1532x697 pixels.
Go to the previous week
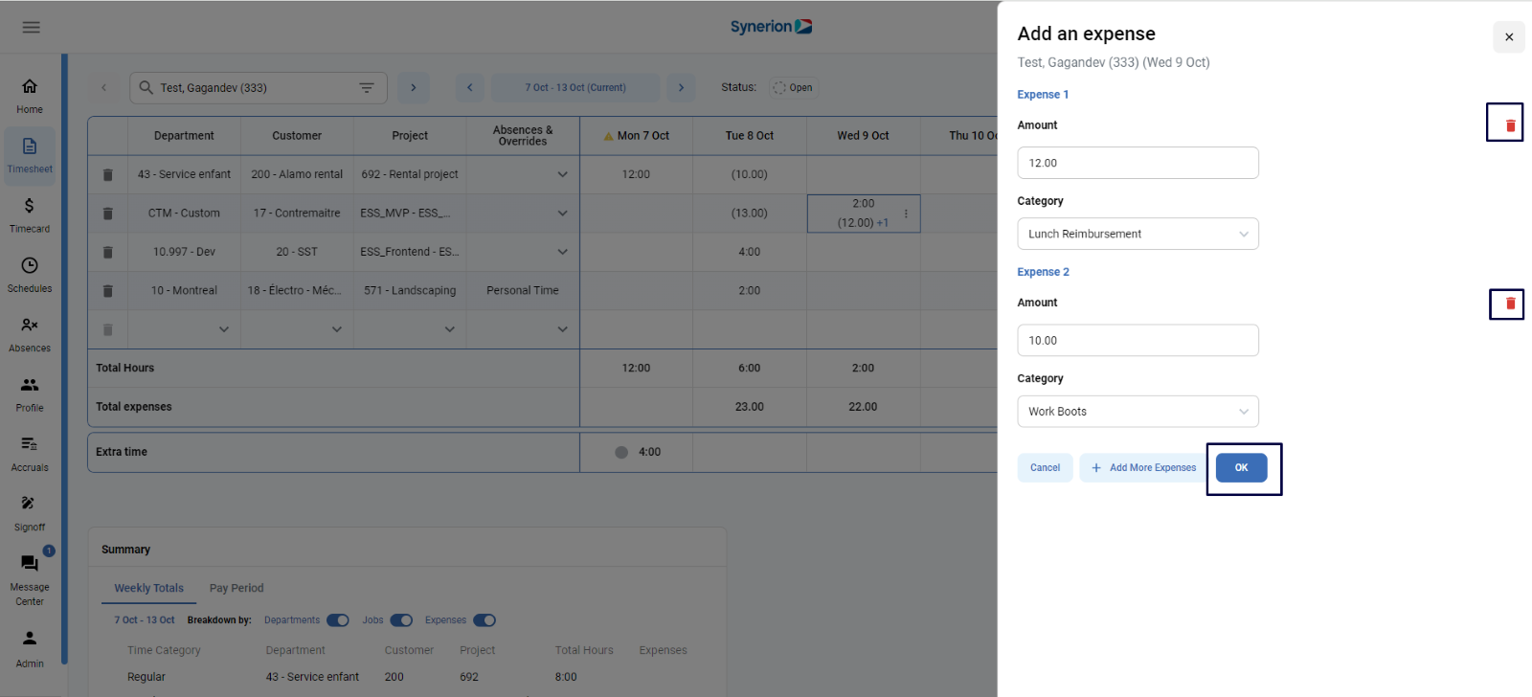(469, 88)
